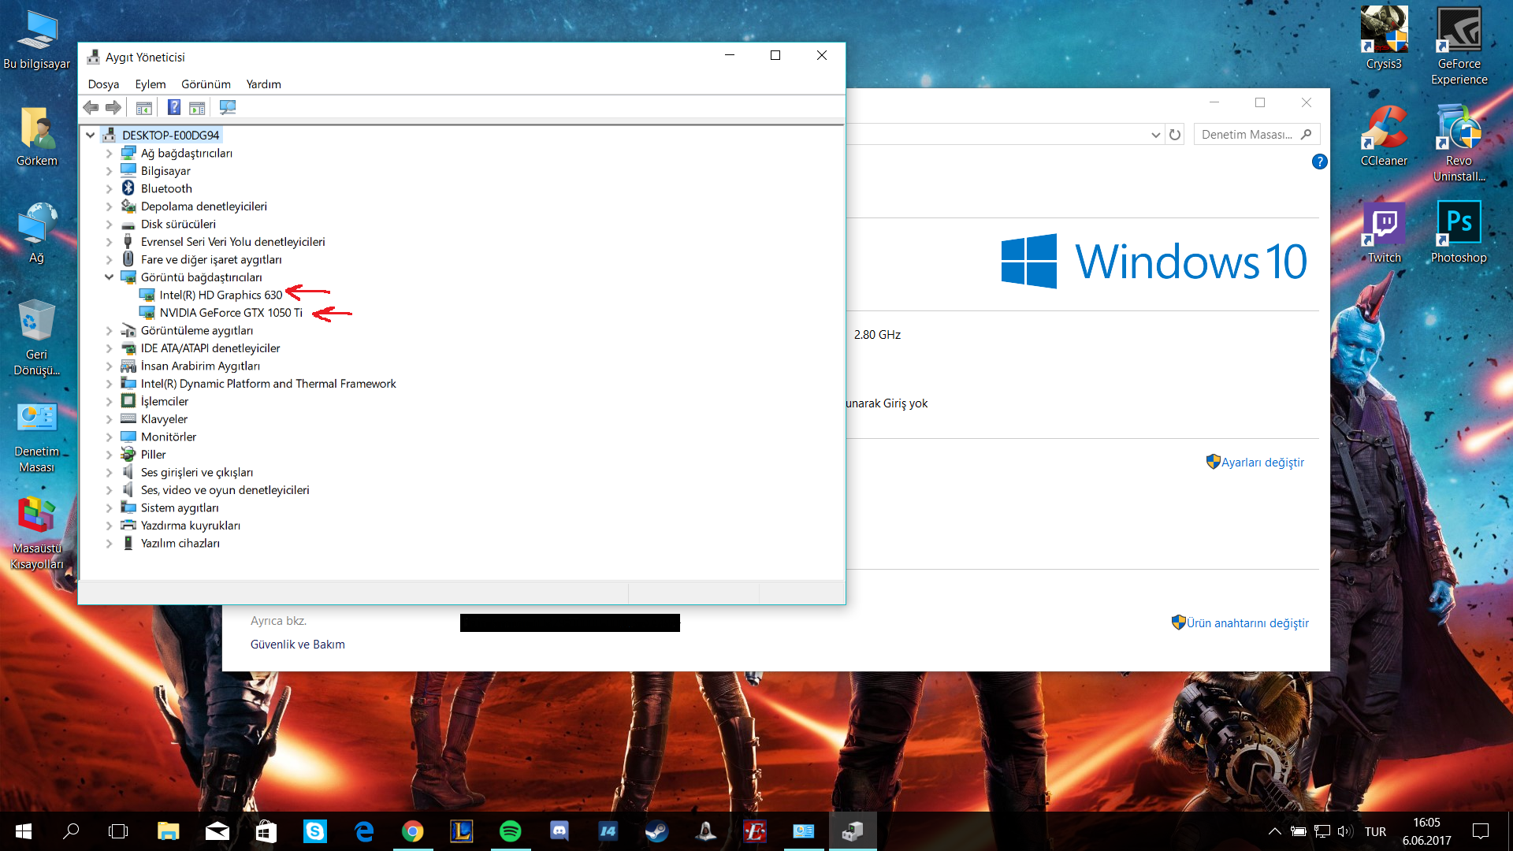Click the Ayarları değiştir link
Image resolution: width=1513 pixels, height=851 pixels.
pos(1262,463)
